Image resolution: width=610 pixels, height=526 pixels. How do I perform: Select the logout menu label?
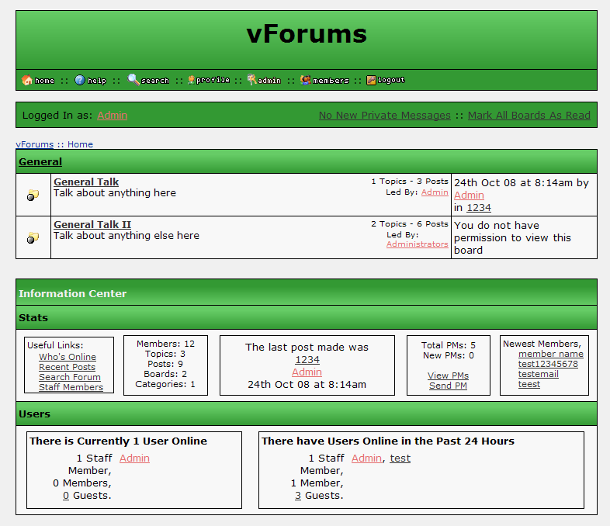391,80
